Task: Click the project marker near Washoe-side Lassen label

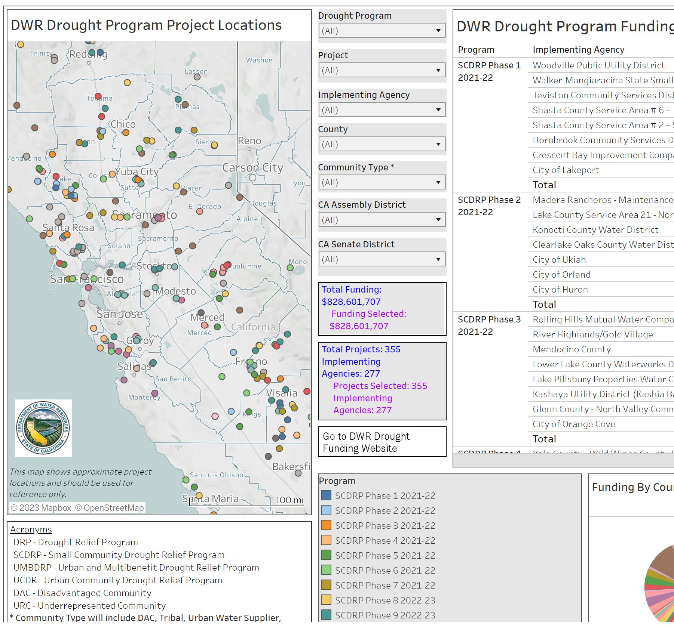Action: click(x=197, y=77)
